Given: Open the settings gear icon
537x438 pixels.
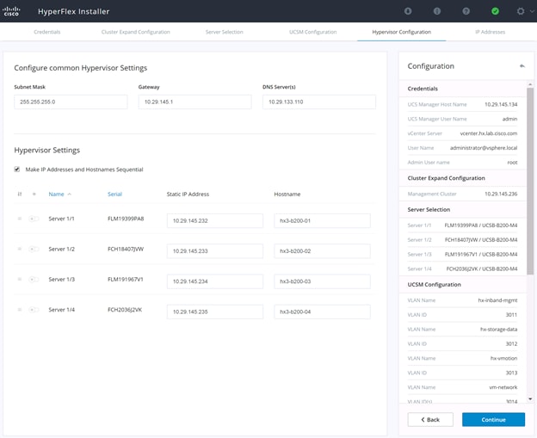Looking at the screenshot, I should [521, 11].
